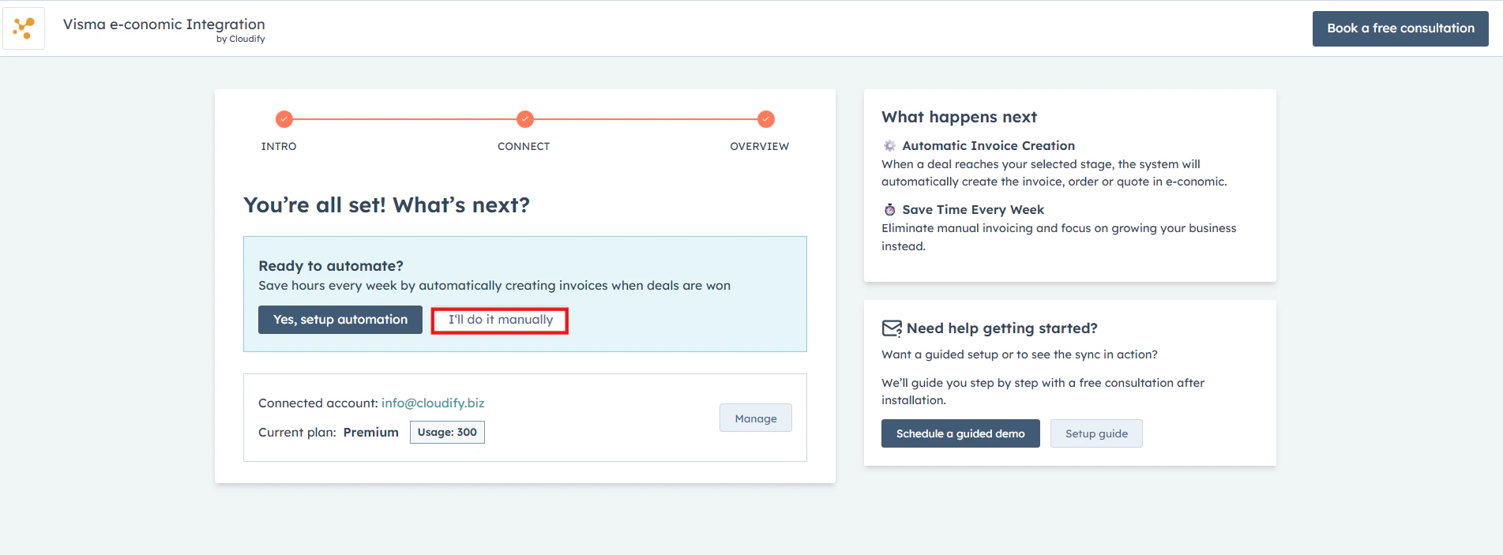Schedule a guided demo

(x=960, y=433)
